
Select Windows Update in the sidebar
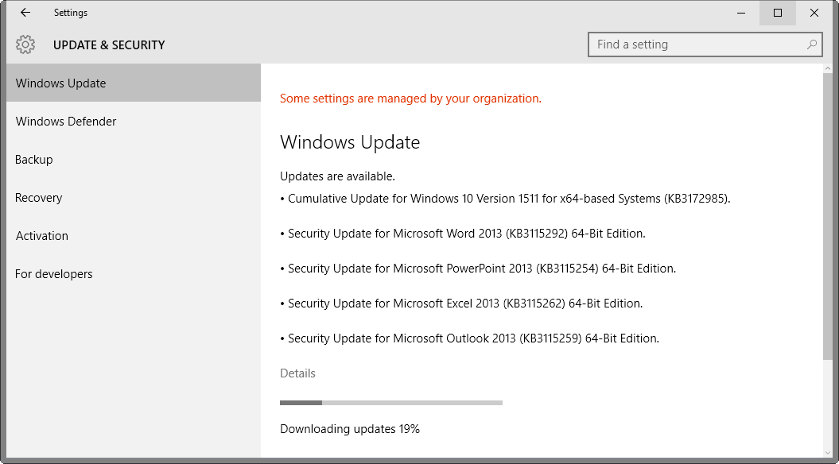pyautogui.click(x=134, y=83)
